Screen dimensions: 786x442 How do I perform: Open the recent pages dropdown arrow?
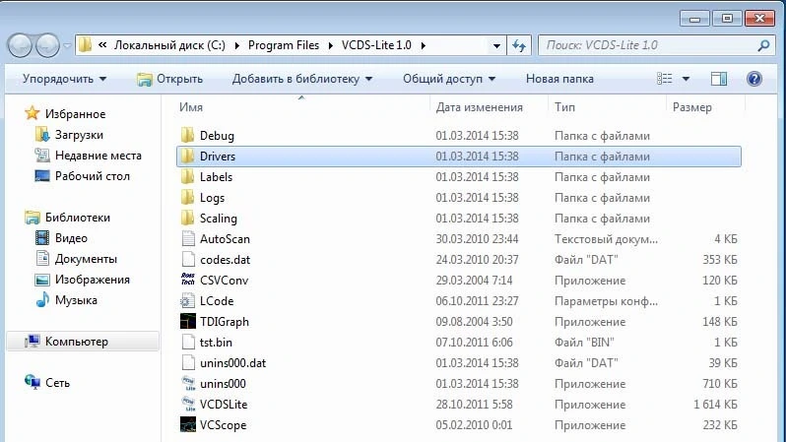[x=67, y=45]
